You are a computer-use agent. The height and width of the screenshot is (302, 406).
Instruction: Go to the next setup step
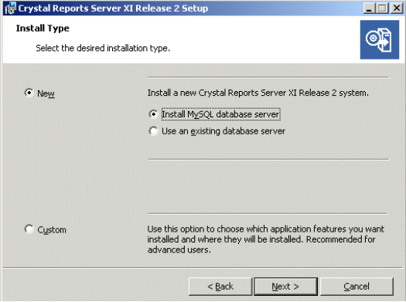pyautogui.click(x=285, y=287)
